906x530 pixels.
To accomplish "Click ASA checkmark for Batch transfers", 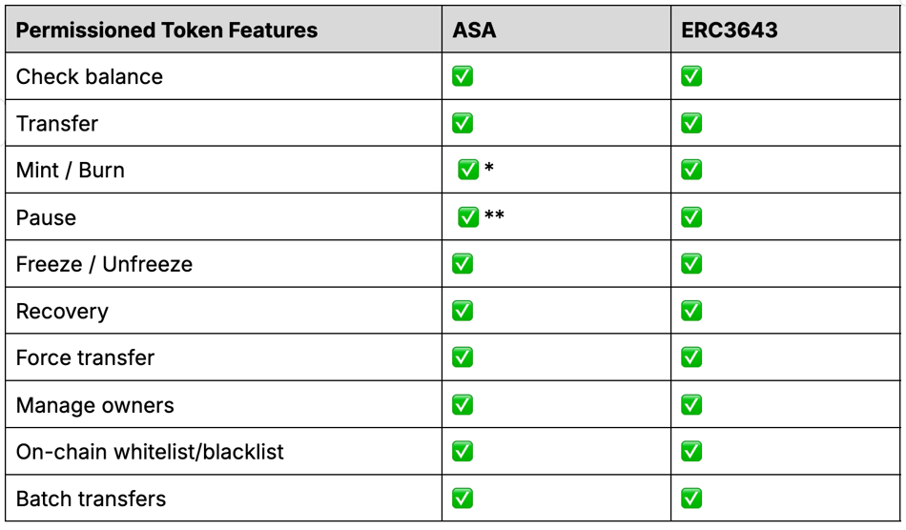I will (463, 499).
